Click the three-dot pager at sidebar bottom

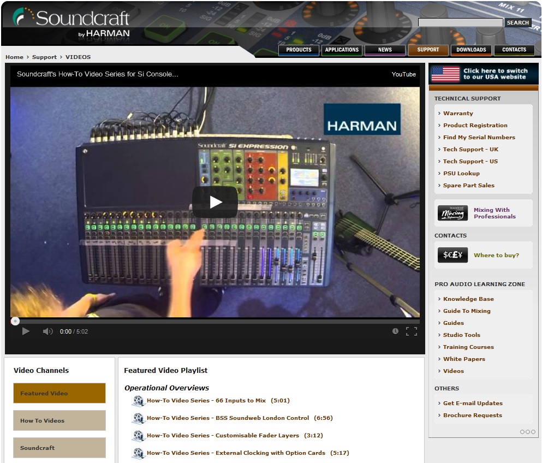pyautogui.click(x=527, y=432)
